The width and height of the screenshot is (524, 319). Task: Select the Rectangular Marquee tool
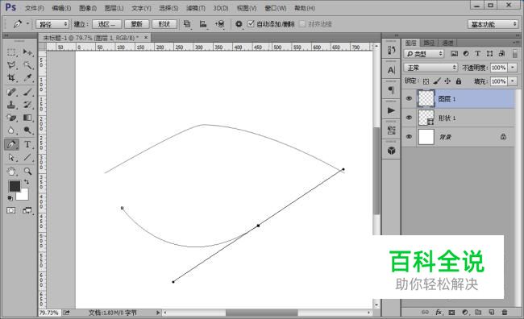(11, 52)
